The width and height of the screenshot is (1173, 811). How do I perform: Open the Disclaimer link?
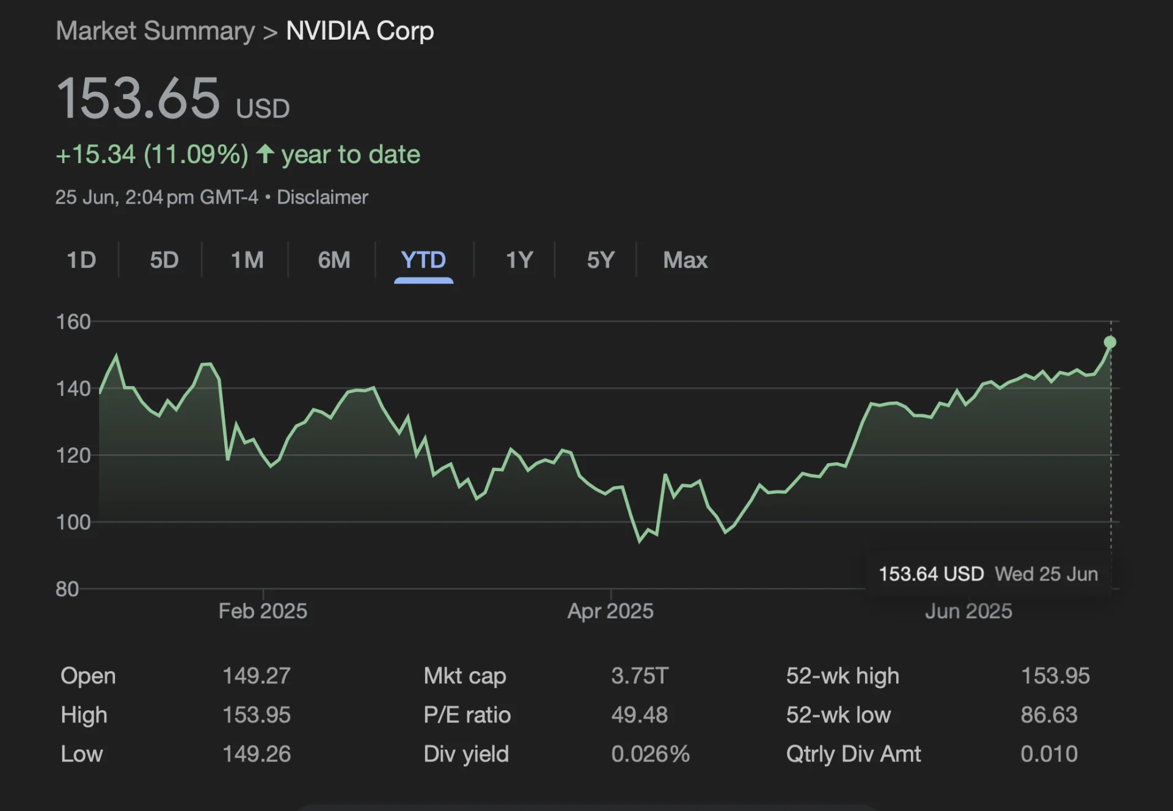(323, 197)
